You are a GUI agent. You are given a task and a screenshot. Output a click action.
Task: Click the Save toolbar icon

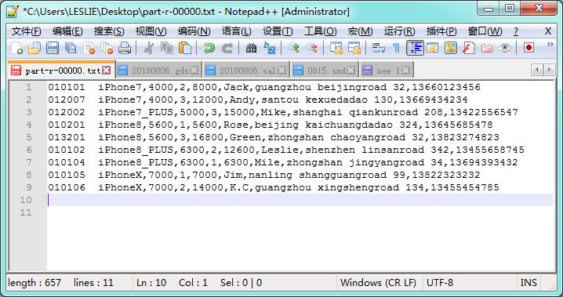pyautogui.click(x=53, y=48)
